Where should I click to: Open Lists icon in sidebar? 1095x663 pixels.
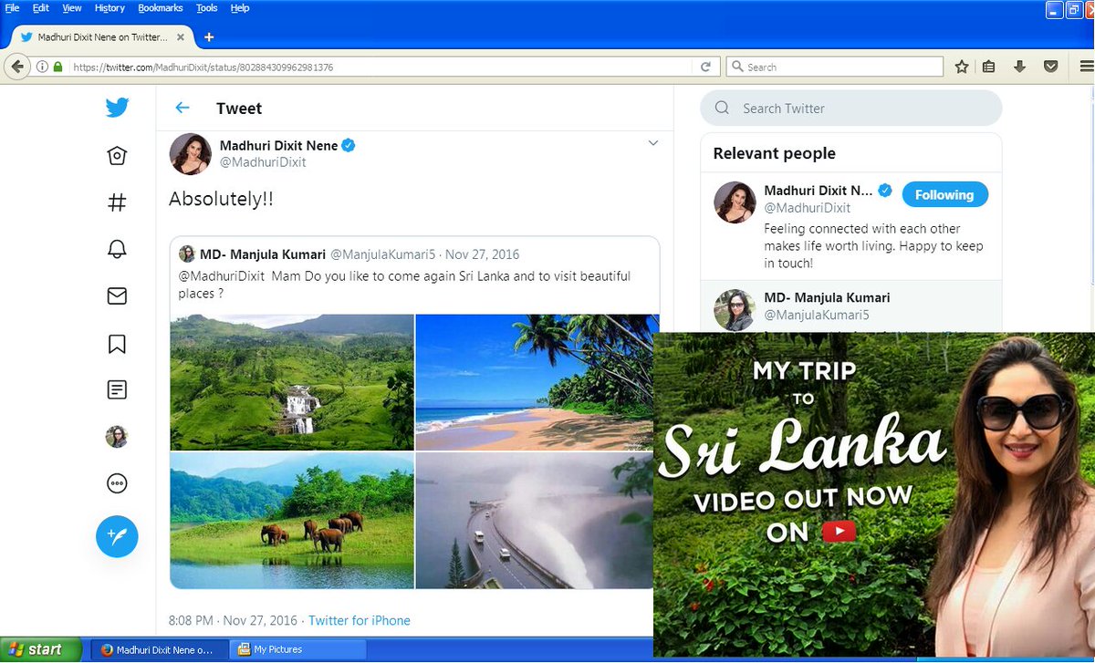point(117,390)
